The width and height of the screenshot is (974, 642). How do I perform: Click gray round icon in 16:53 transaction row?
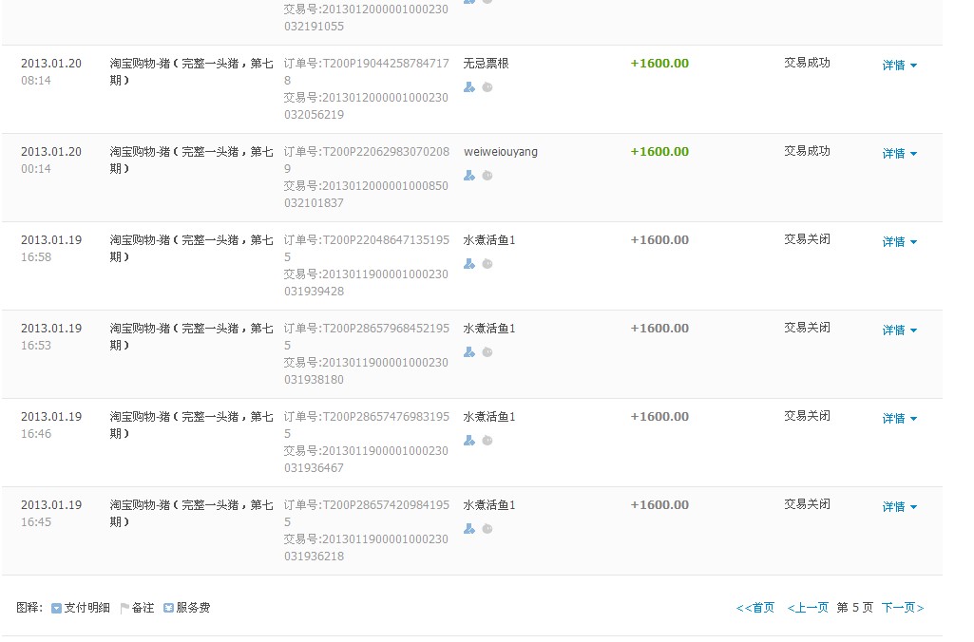pyautogui.click(x=487, y=352)
